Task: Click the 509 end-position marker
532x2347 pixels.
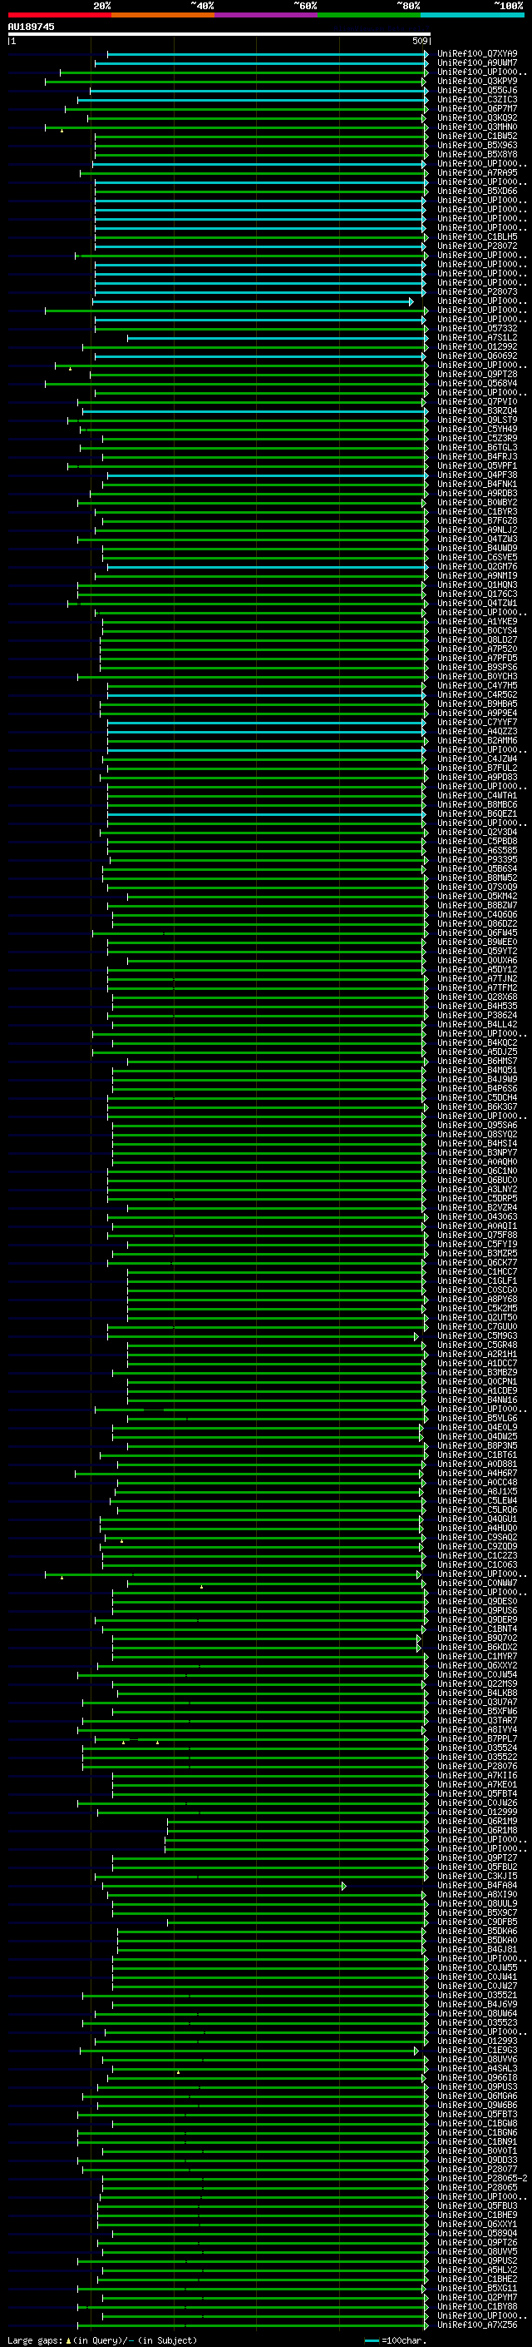Action: (x=419, y=41)
